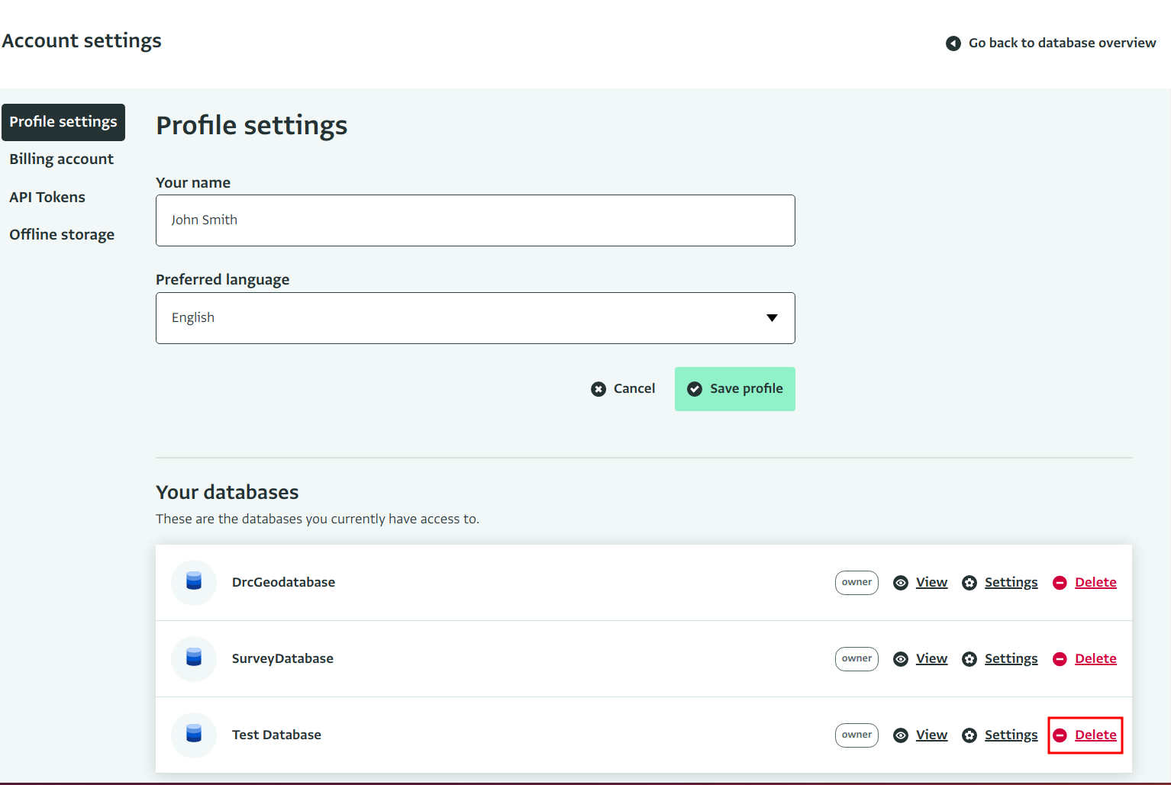Screen dimensions: 1171x785
Task: Click the back arrow icon near database overview
Action: coord(953,43)
